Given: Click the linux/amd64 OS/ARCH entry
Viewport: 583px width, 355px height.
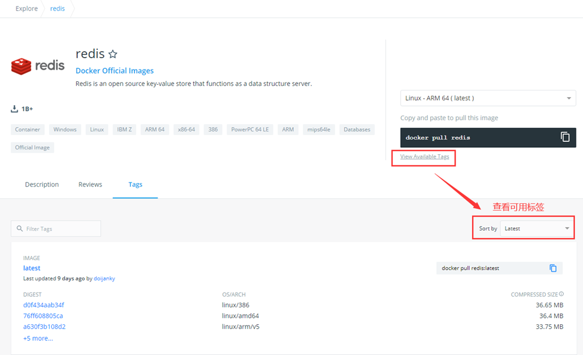Looking at the screenshot, I should (x=241, y=316).
